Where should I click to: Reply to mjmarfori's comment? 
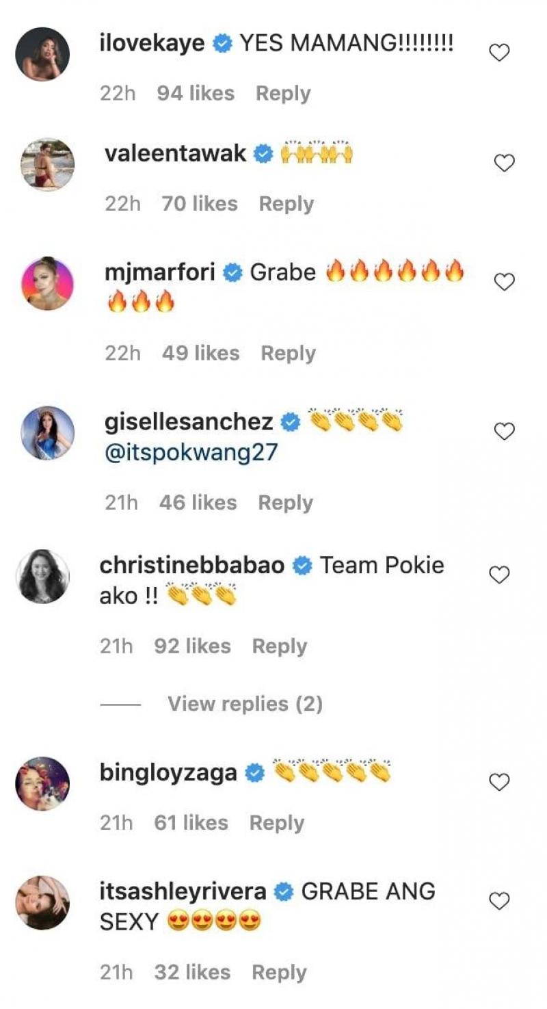(289, 354)
